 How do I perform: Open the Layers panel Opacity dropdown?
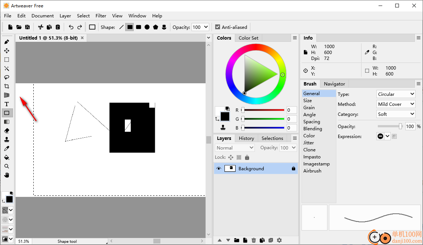point(288,148)
